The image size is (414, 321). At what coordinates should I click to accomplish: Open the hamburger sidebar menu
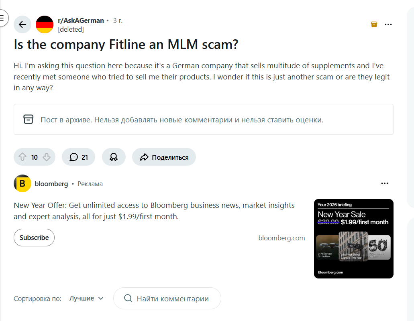coord(2,18)
